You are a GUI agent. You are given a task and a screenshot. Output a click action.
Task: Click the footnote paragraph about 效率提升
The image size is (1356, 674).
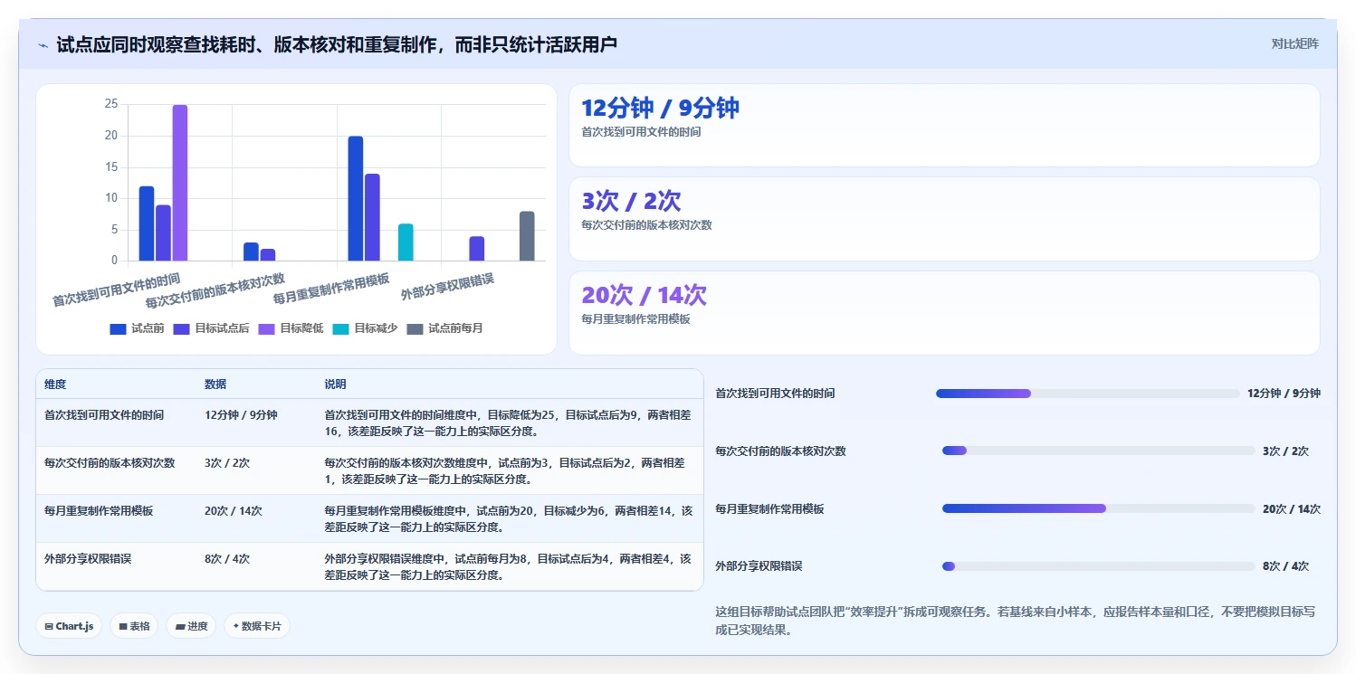tap(1015, 621)
